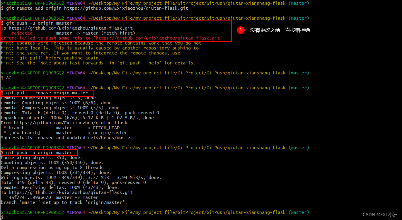This screenshot has width=402, height=220.
Task: Select the 'Total 349 (delta 43)' line
Action: 73,183
